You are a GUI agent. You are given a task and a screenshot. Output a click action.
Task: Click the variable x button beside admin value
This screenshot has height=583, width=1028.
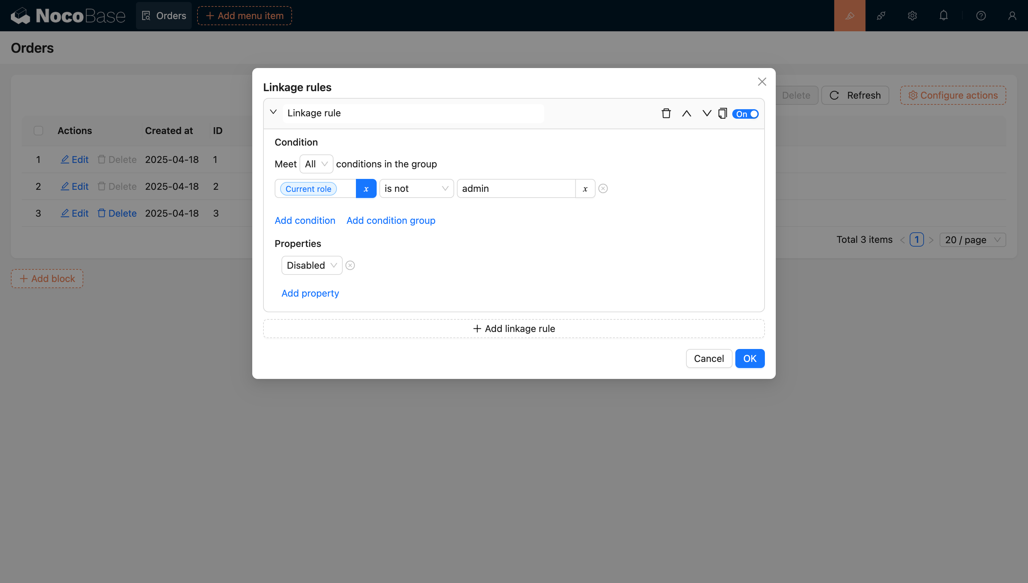585,188
